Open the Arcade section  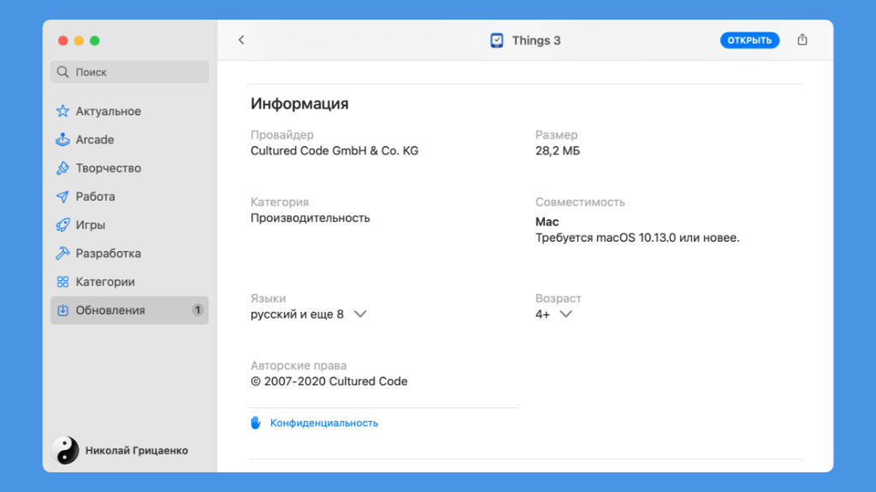point(129,139)
